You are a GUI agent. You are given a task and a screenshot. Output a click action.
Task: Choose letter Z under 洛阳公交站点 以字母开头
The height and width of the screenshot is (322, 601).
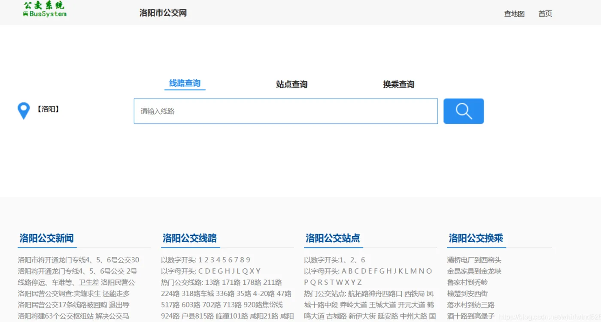(359, 282)
